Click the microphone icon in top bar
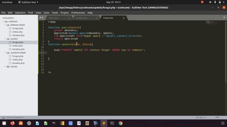The height and width of the screenshot is (127, 227). coord(215,2)
